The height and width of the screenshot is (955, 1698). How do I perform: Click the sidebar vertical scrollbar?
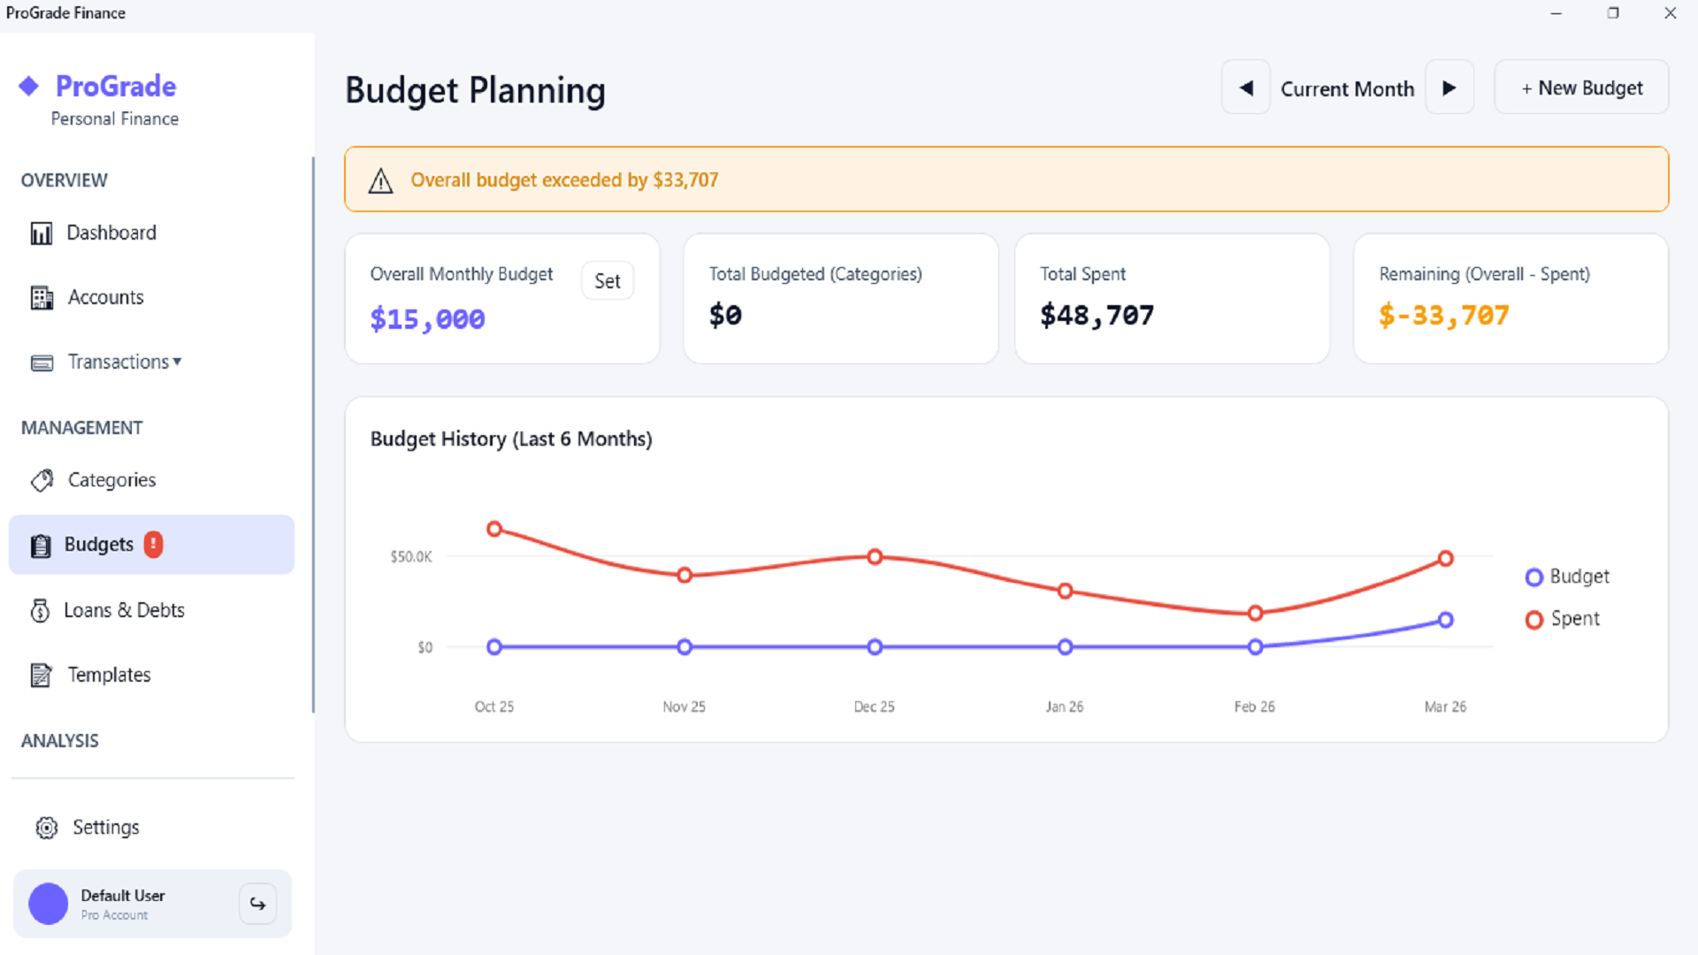point(313,433)
